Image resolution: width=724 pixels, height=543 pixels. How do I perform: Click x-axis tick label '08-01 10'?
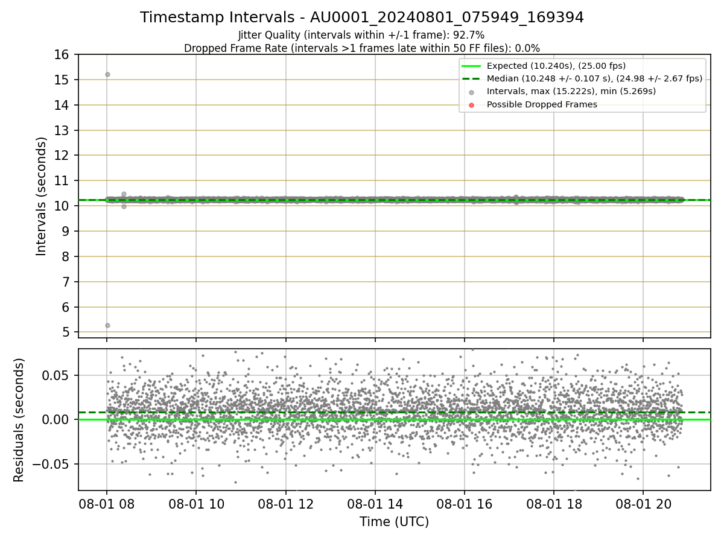tap(196, 504)
